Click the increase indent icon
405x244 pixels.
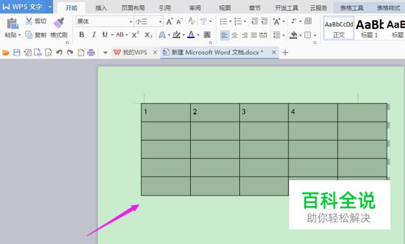click(x=264, y=21)
